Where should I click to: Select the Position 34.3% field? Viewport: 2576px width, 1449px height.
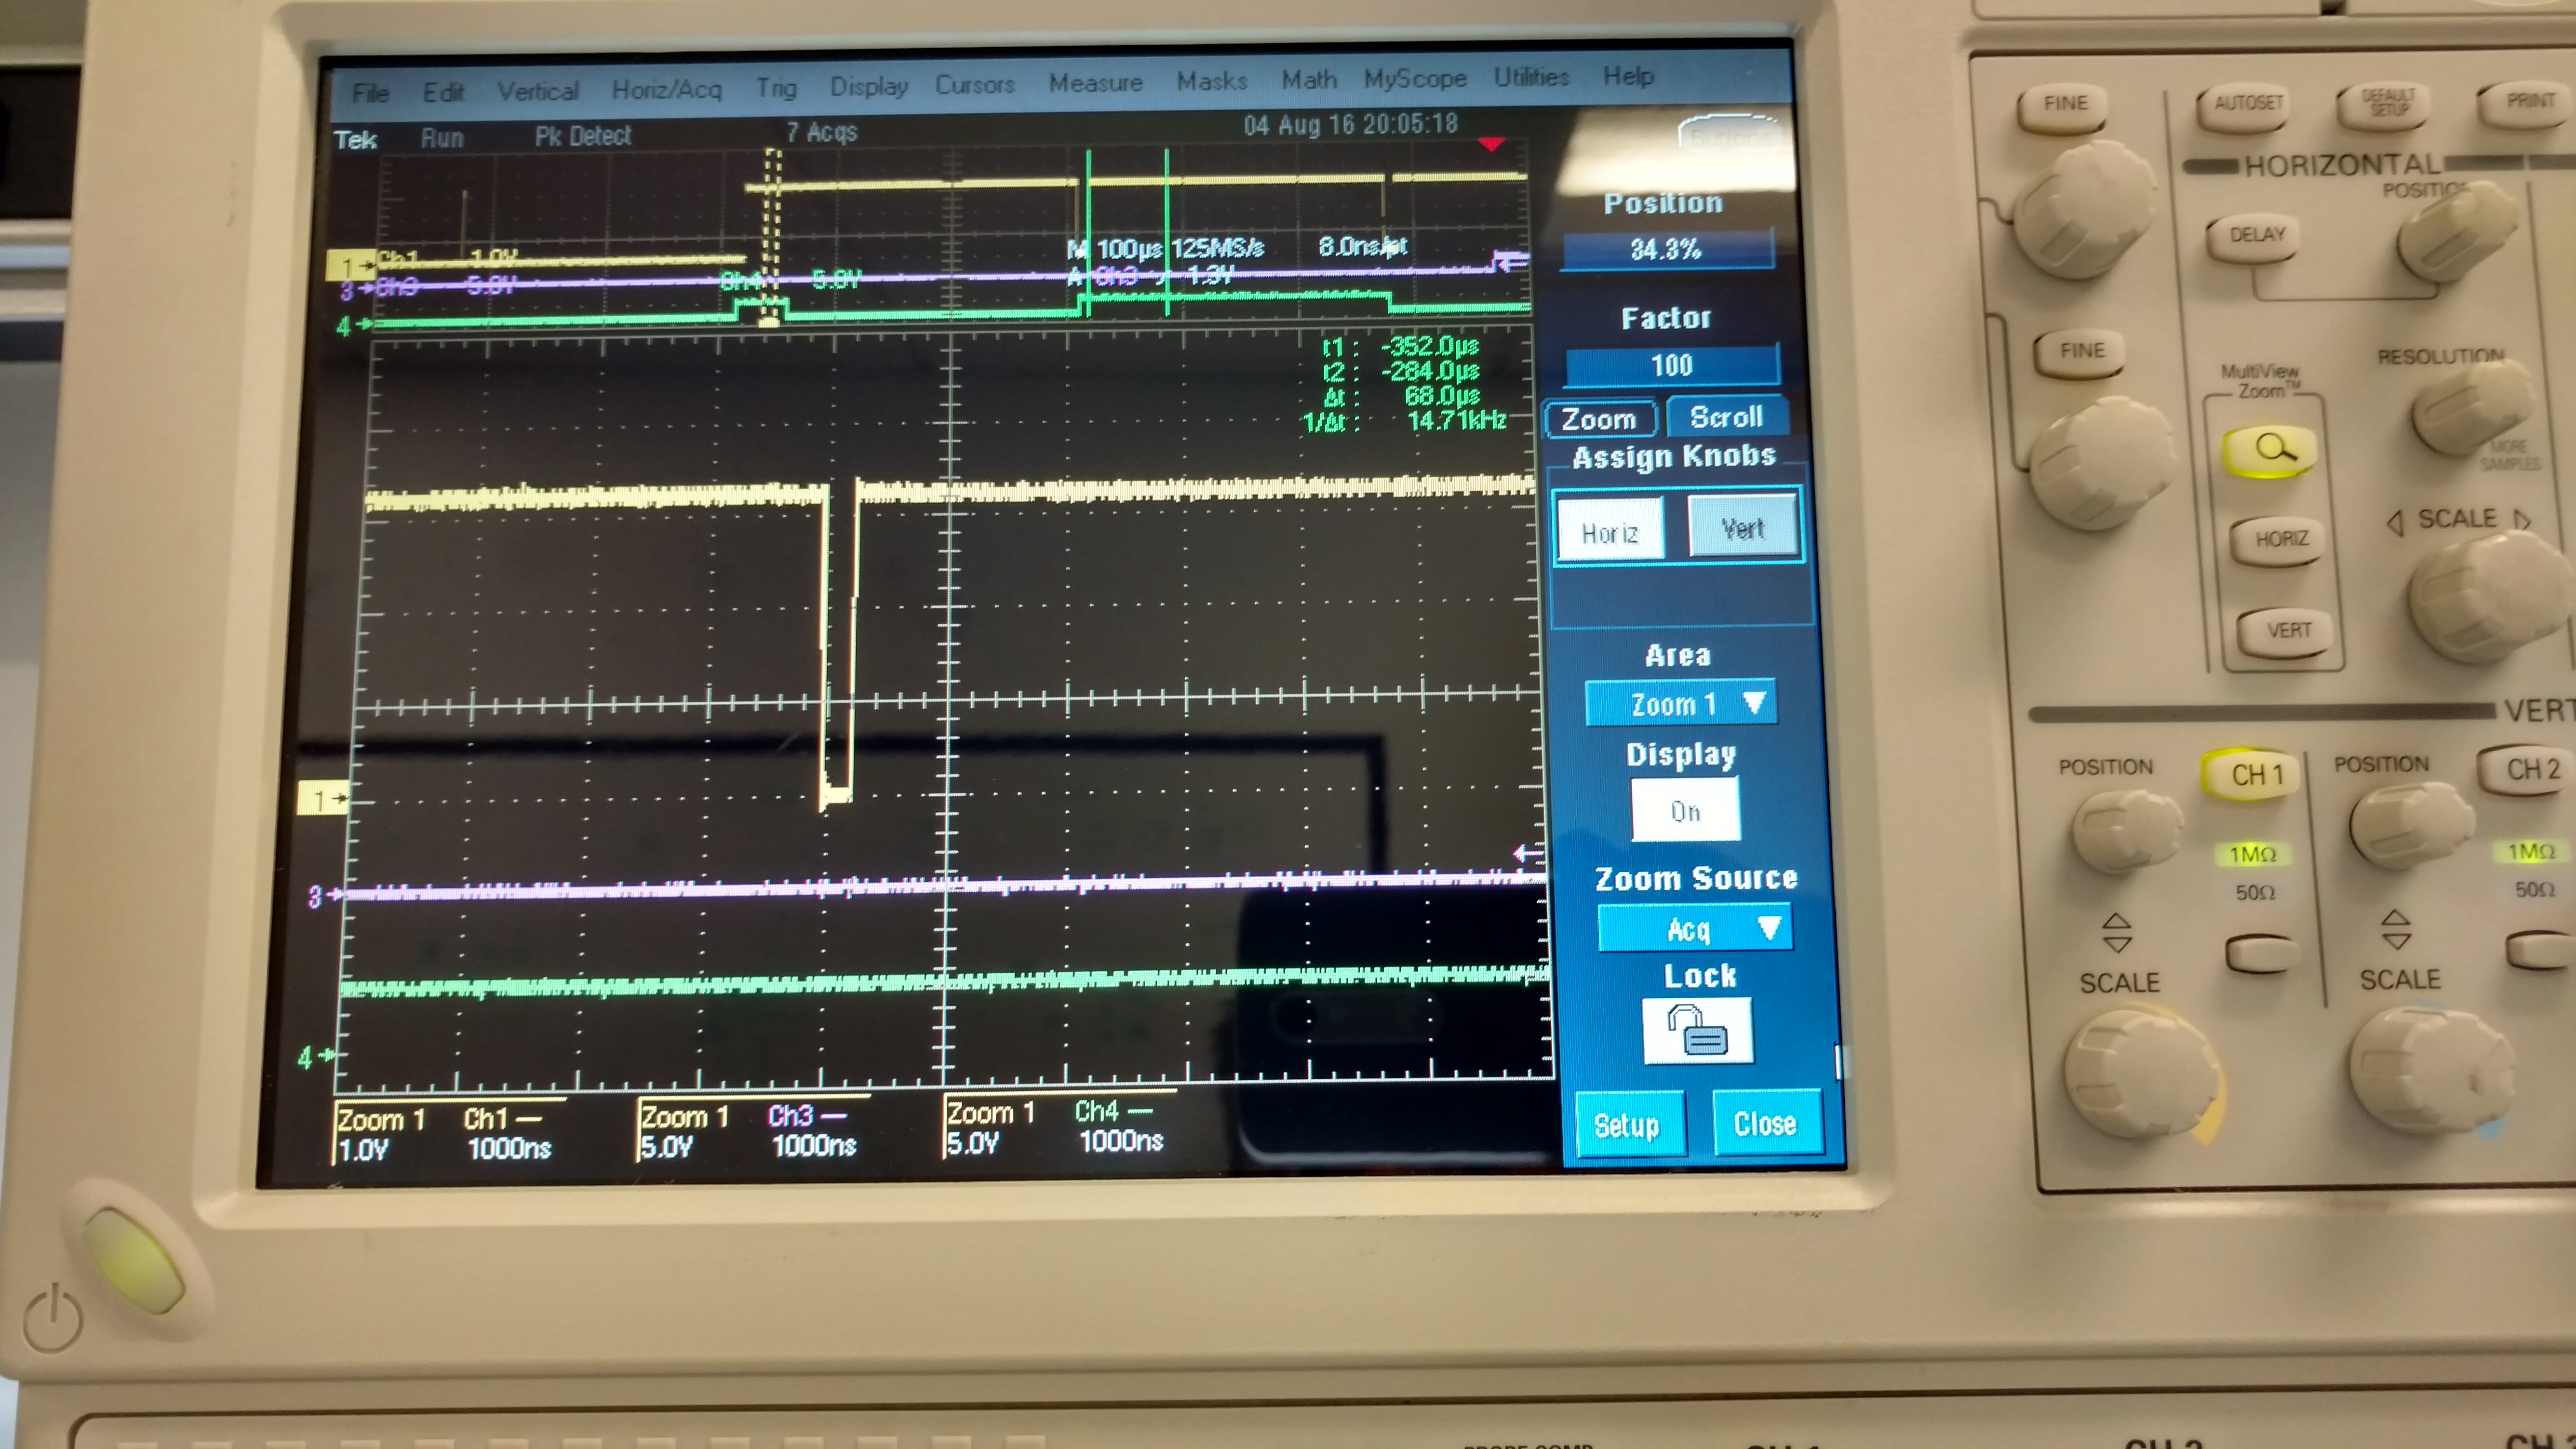click(x=1667, y=249)
